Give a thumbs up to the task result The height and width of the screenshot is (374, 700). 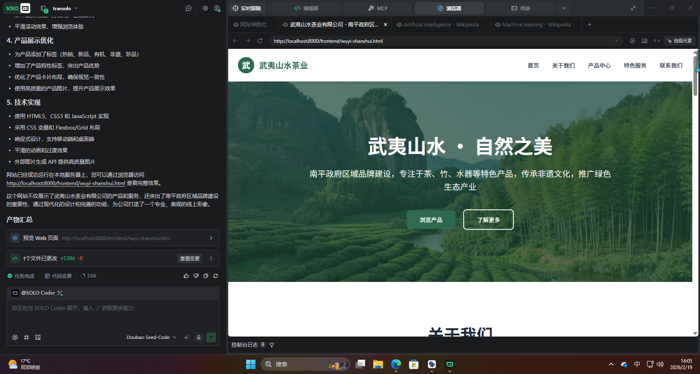point(186,276)
